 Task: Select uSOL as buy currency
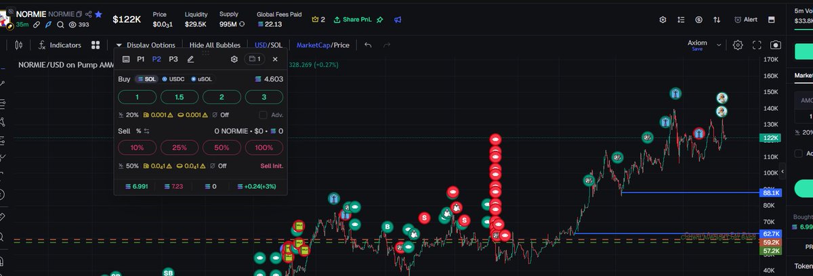coord(201,79)
